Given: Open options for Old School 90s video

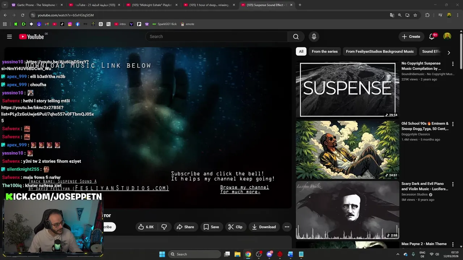Looking at the screenshot, I should (453, 124).
